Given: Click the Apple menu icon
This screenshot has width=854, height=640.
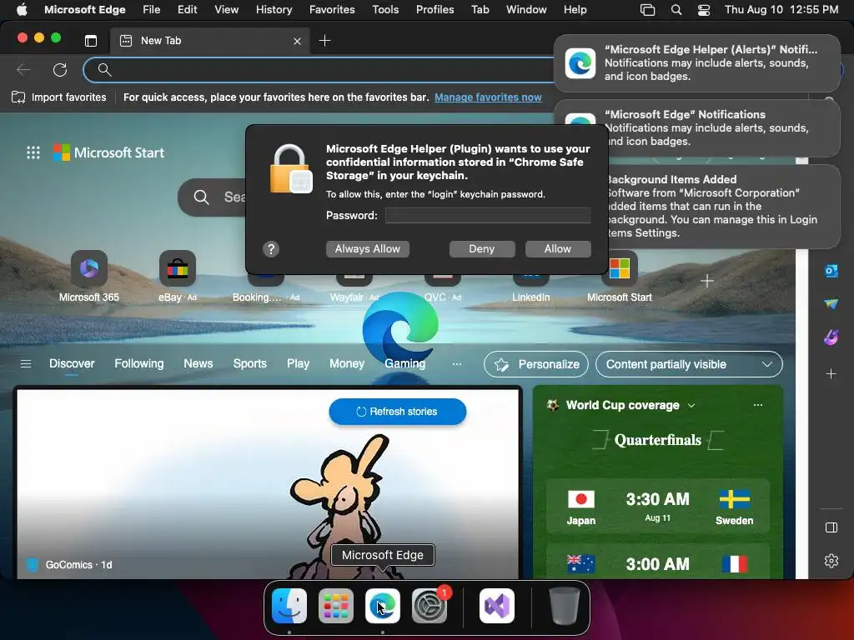Looking at the screenshot, I should (x=22, y=9).
